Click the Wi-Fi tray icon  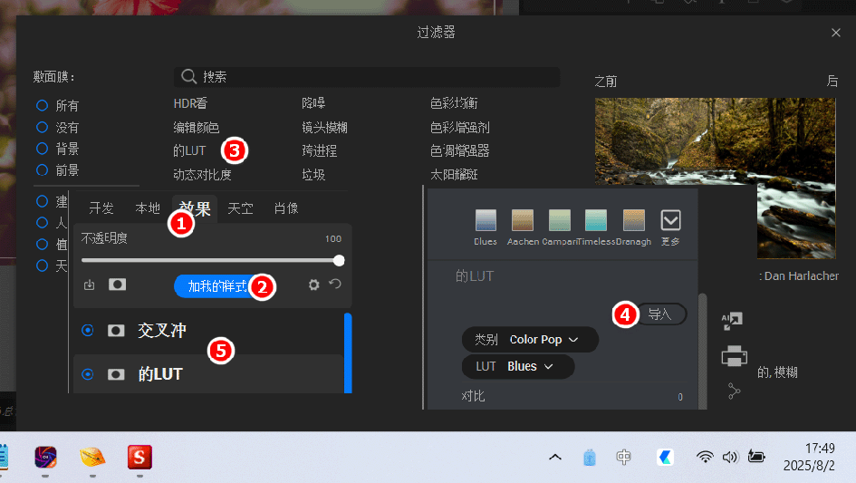point(705,457)
